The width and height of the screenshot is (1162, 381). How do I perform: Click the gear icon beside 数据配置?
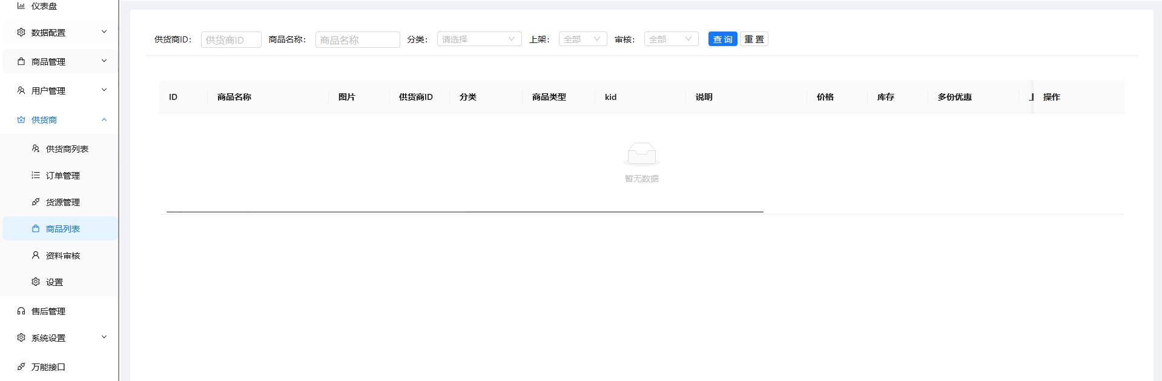[21, 32]
